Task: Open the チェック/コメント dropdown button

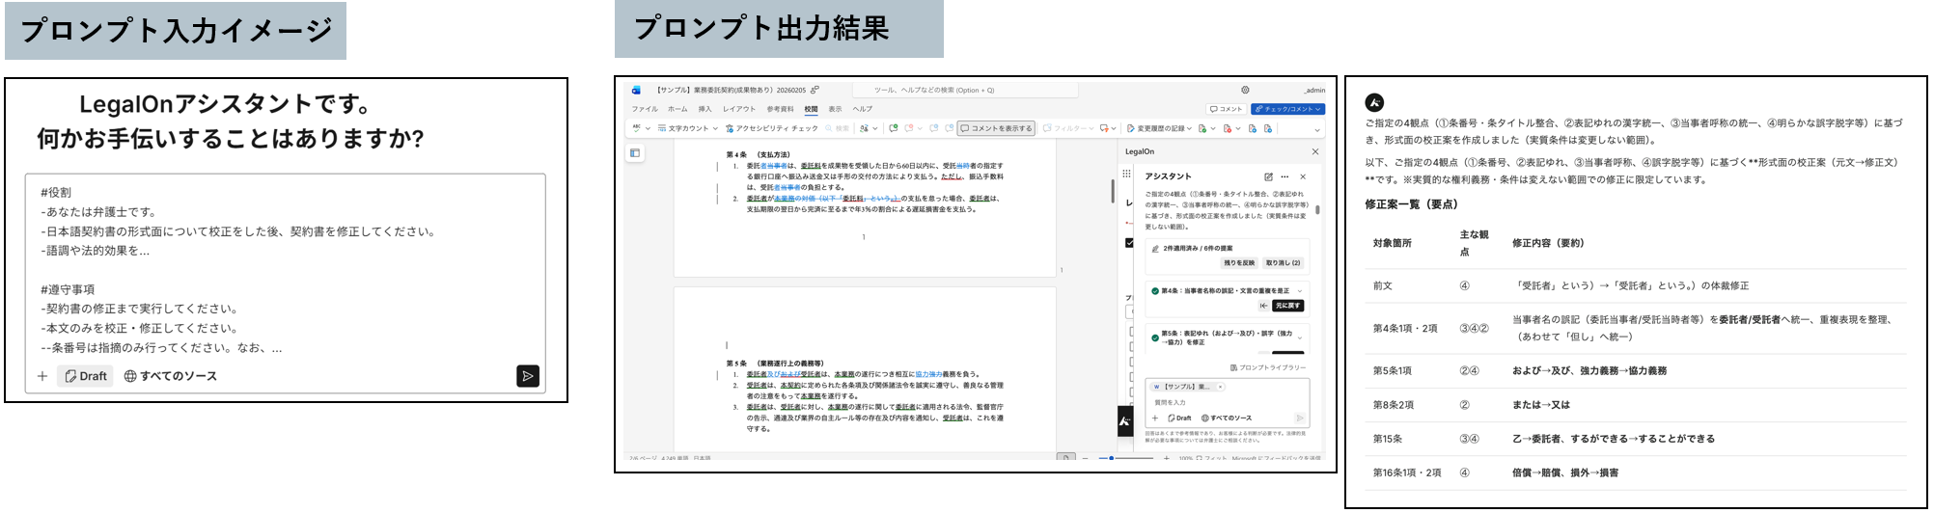Action: coord(1288,109)
